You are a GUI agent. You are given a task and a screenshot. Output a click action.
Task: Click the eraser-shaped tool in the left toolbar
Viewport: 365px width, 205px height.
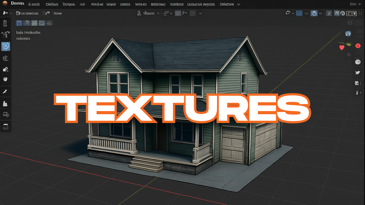click(x=5, y=69)
